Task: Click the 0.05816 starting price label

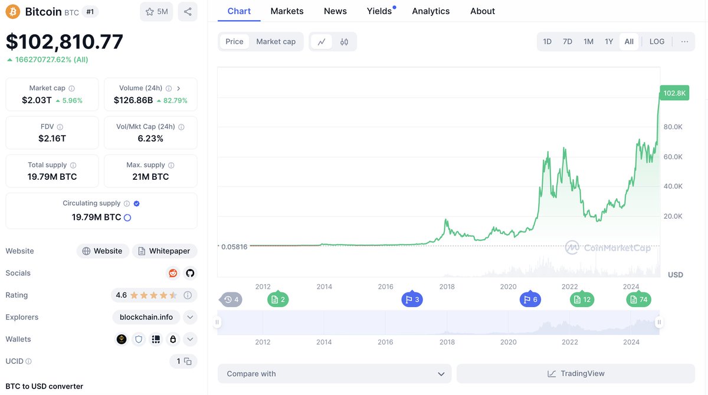Action: (234, 246)
